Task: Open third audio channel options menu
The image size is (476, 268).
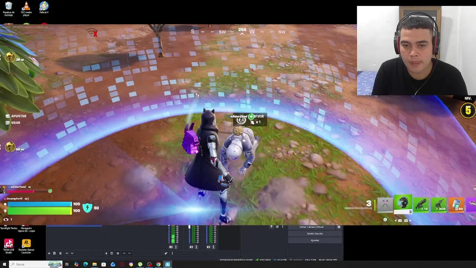Action: pyautogui.click(x=213, y=247)
